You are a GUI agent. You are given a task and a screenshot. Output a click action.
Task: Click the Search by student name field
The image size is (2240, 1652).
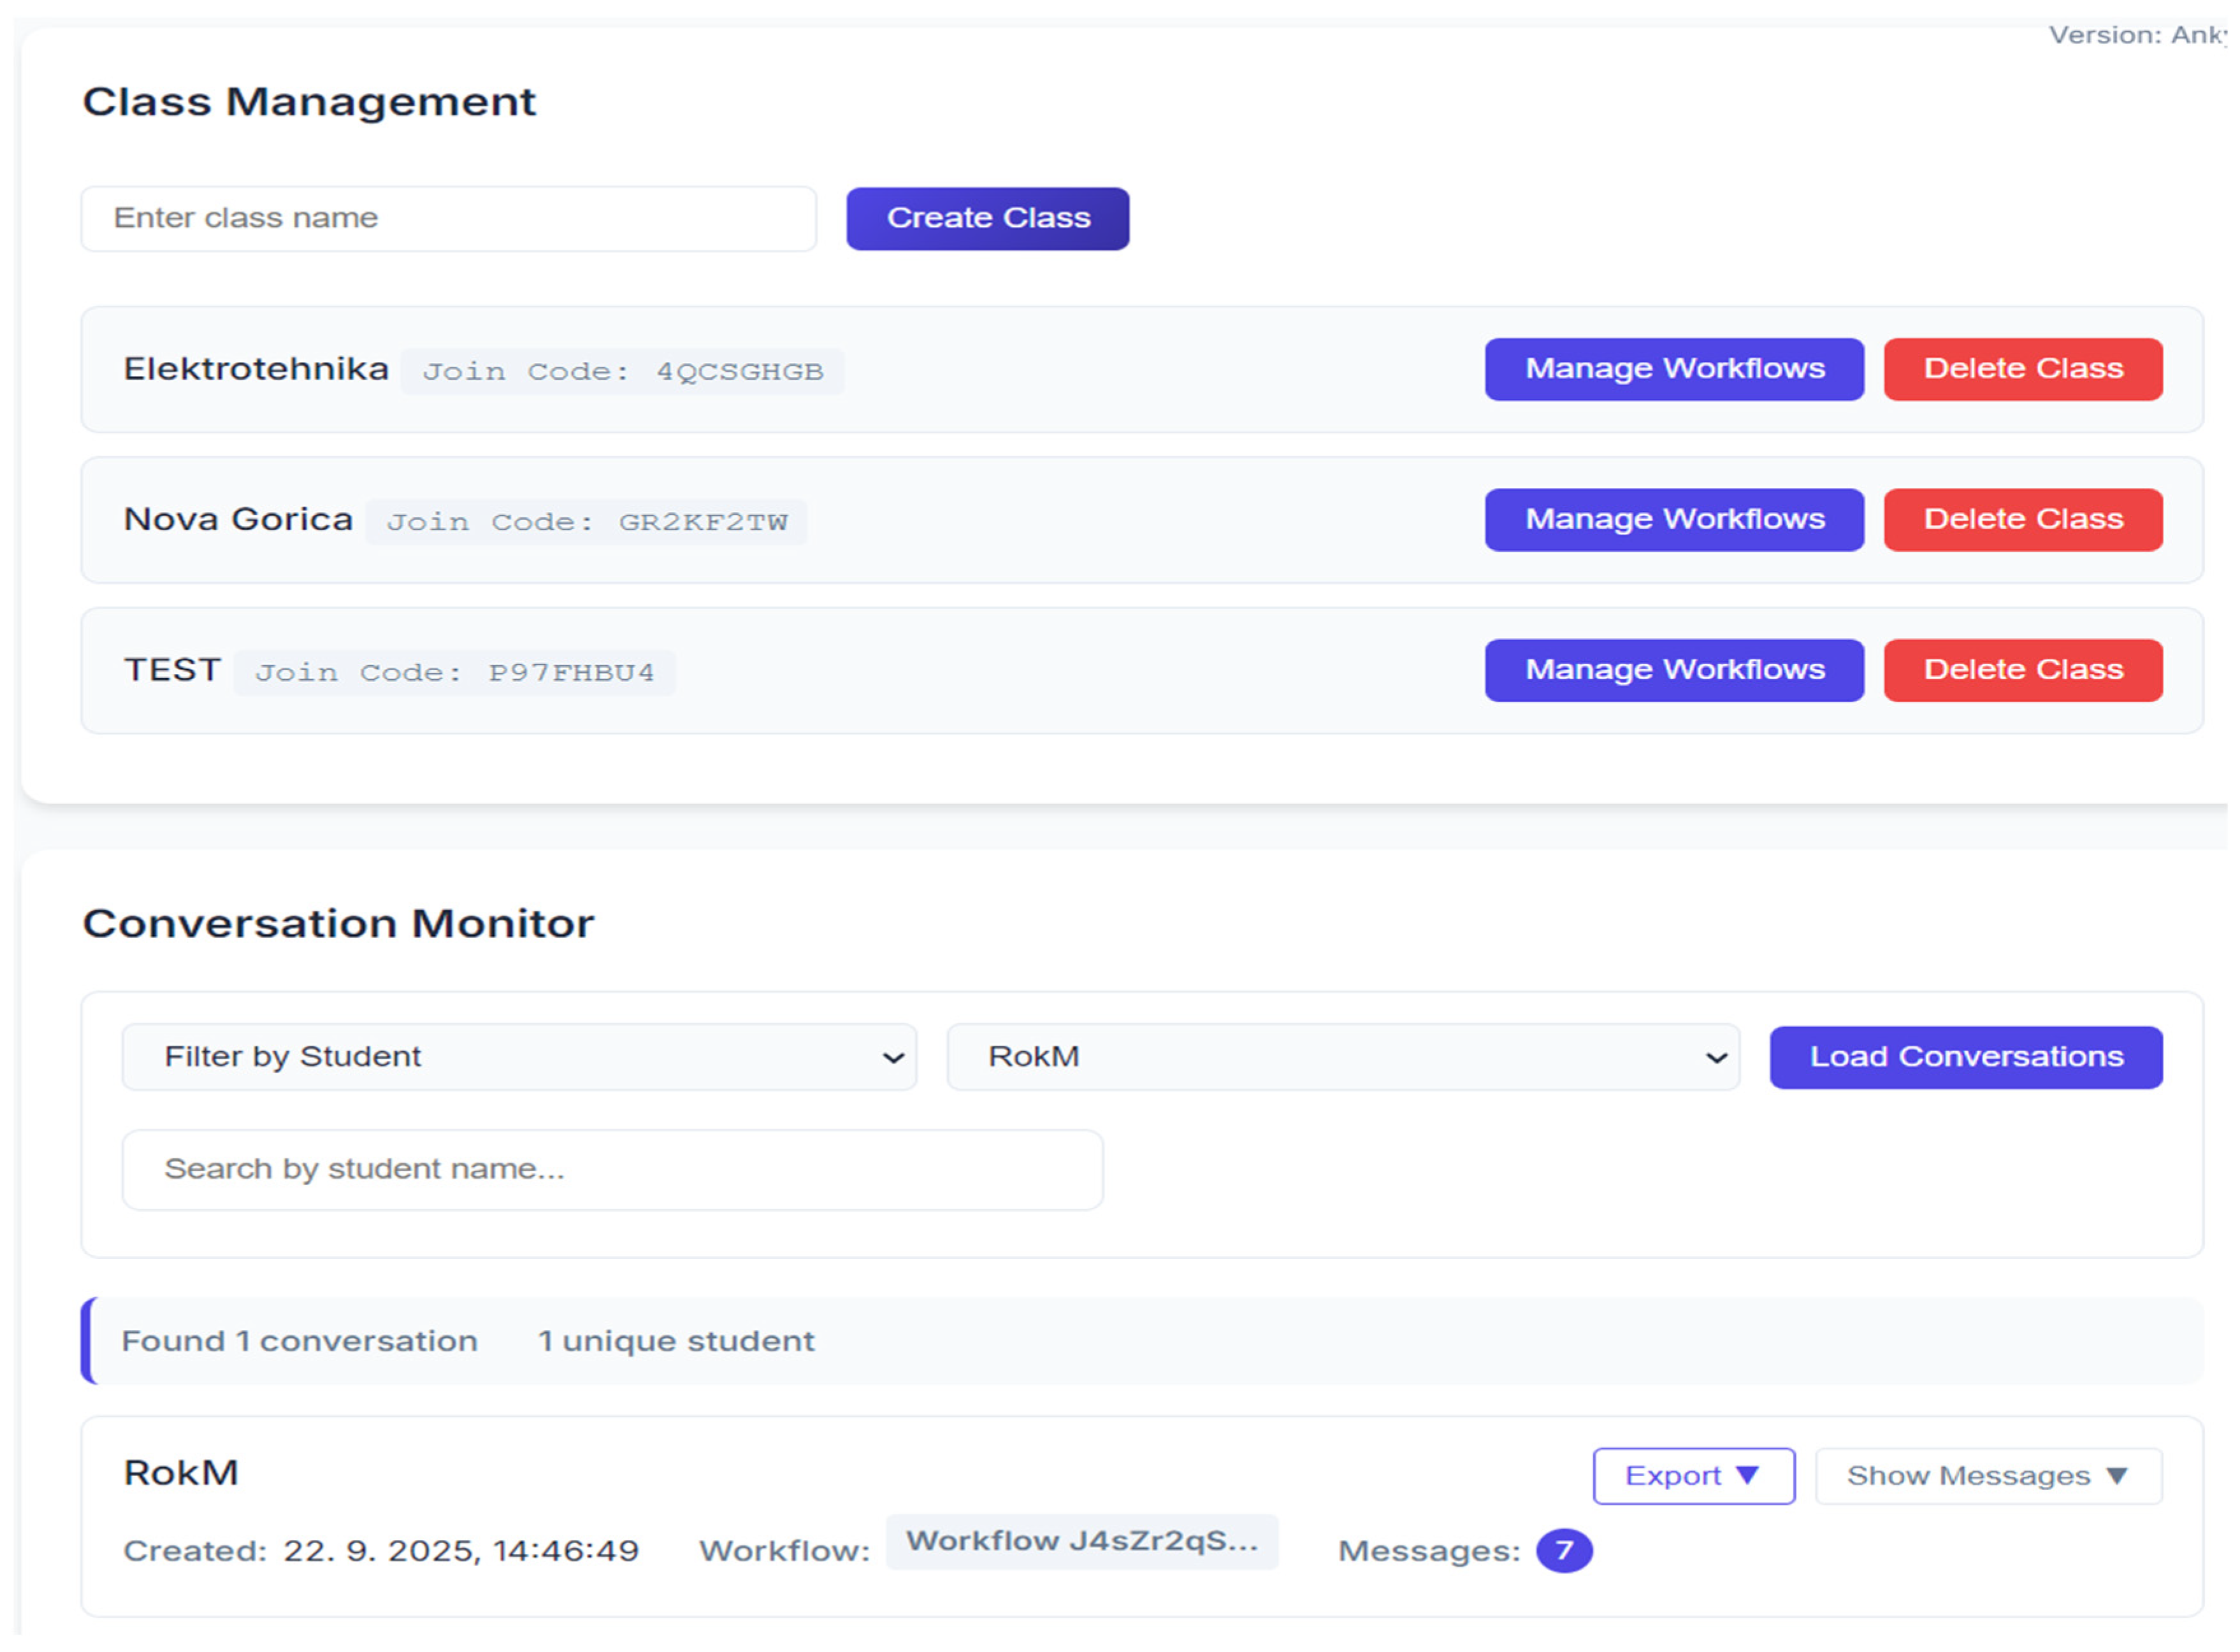click(612, 1169)
